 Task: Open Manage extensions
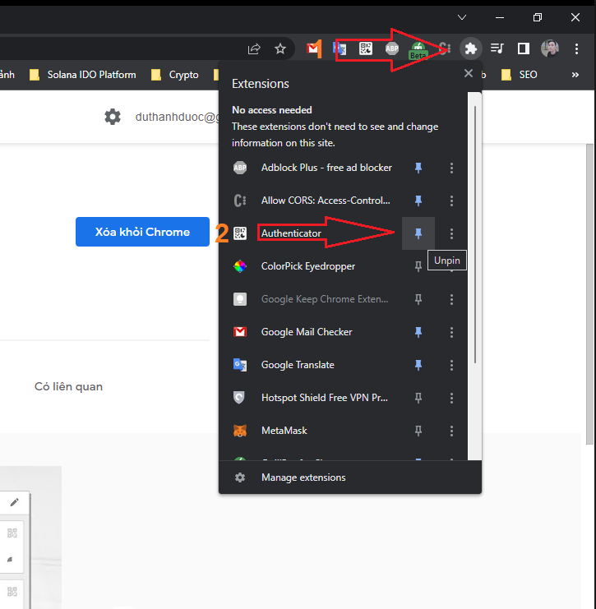(349, 478)
